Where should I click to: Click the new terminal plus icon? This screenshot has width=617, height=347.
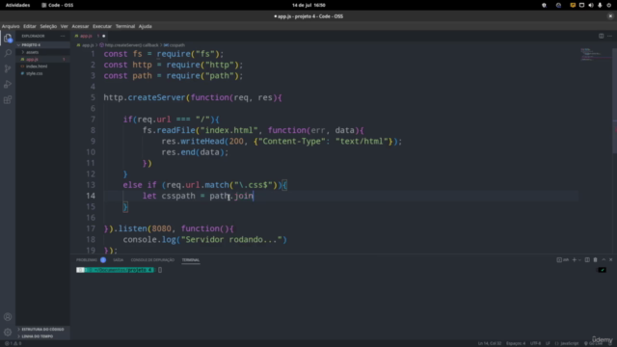coord(575,259)
